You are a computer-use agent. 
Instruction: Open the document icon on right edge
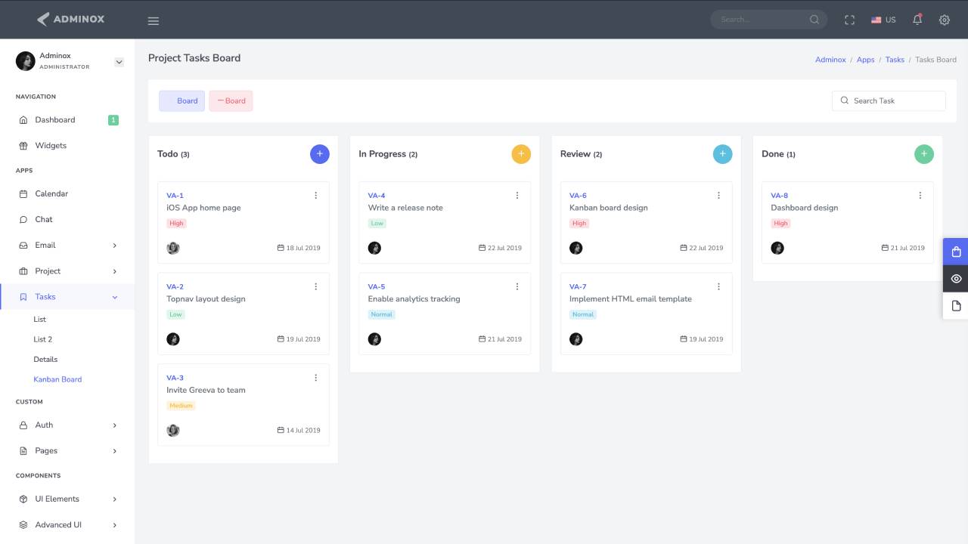956,306
